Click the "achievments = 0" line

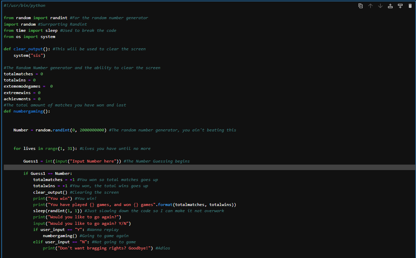pyautogui.click(x=22, y=99)
